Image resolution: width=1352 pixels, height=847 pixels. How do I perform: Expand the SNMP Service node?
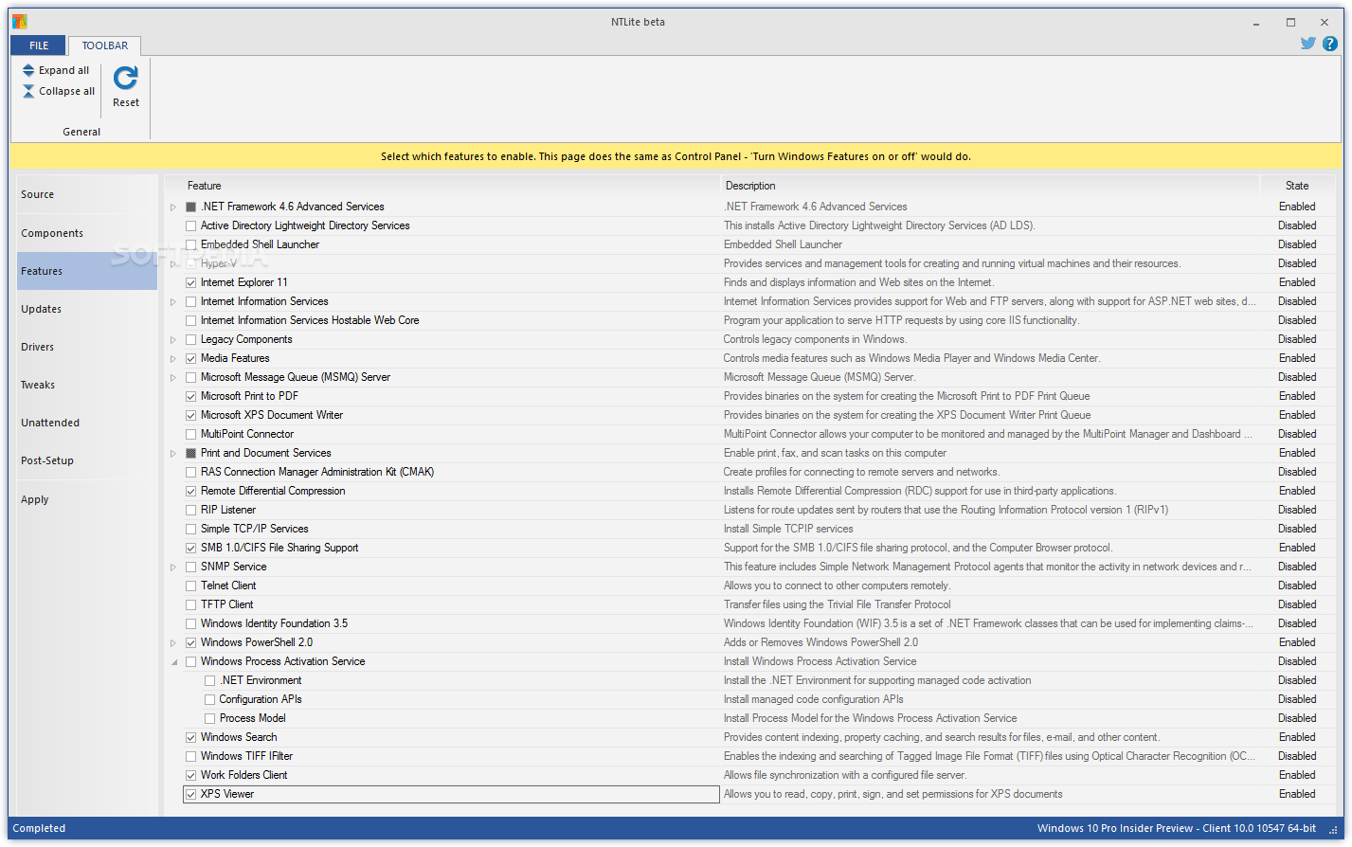pyautogui.click(x=173, y=567)
